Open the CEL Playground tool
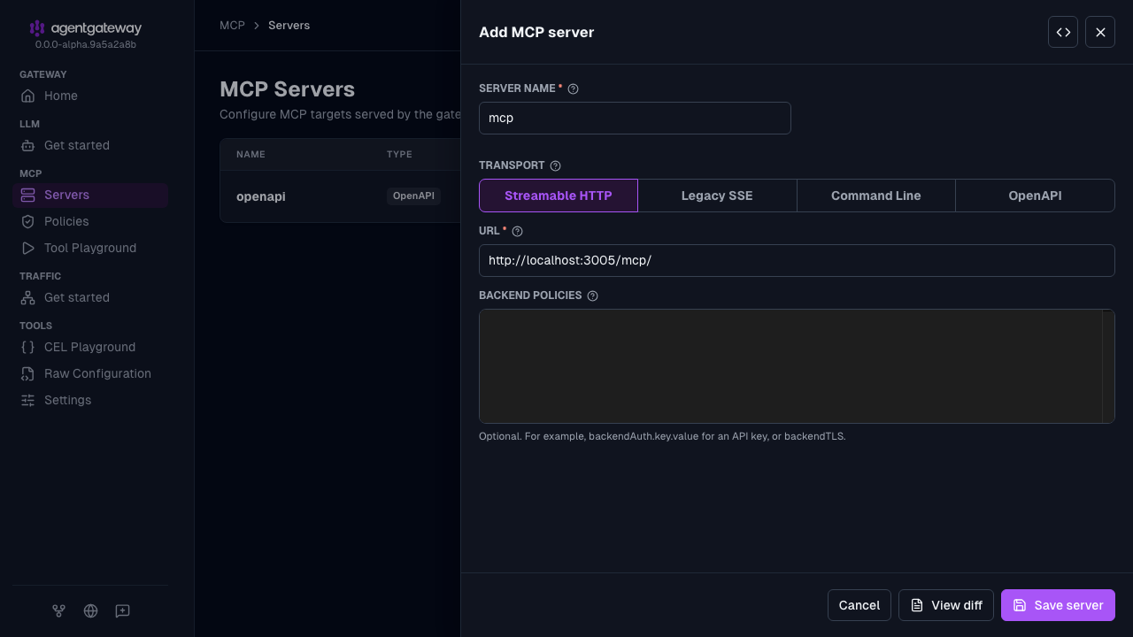Viewport: 1133px width, 637px height. 90,347
